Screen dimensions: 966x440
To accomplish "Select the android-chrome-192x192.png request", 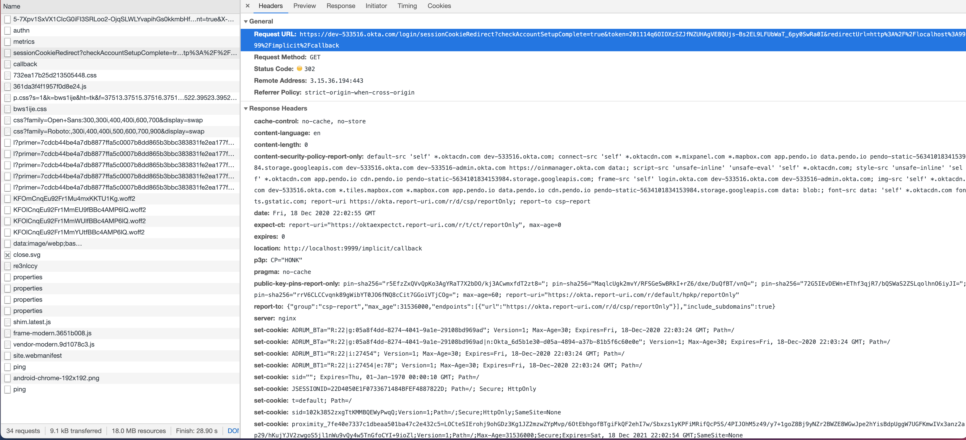I will pos(56,378).
